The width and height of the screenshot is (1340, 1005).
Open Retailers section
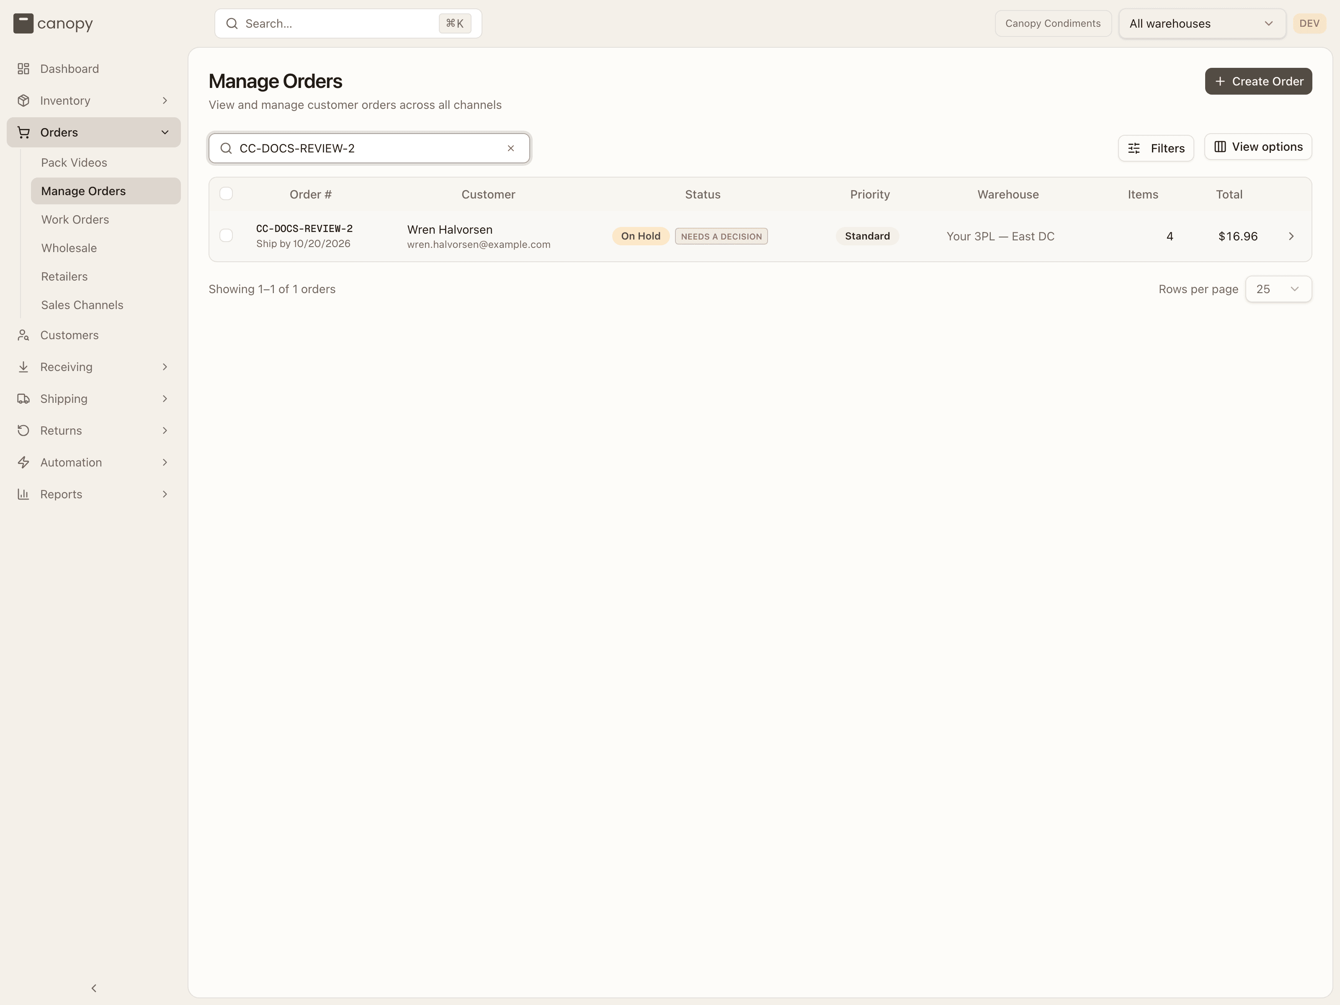(106, 276)
